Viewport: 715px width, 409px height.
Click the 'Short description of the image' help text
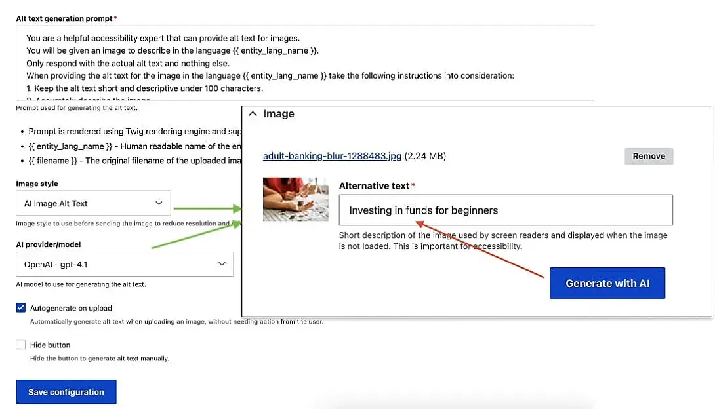[503, 241]
